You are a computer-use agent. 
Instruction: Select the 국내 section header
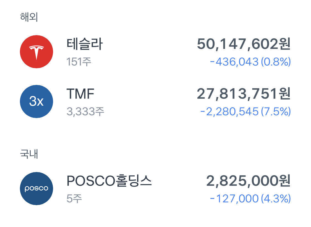coord(29,154)
